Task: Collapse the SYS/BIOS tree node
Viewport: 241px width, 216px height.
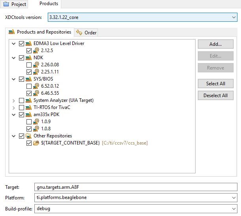Action: coord(14,79)
